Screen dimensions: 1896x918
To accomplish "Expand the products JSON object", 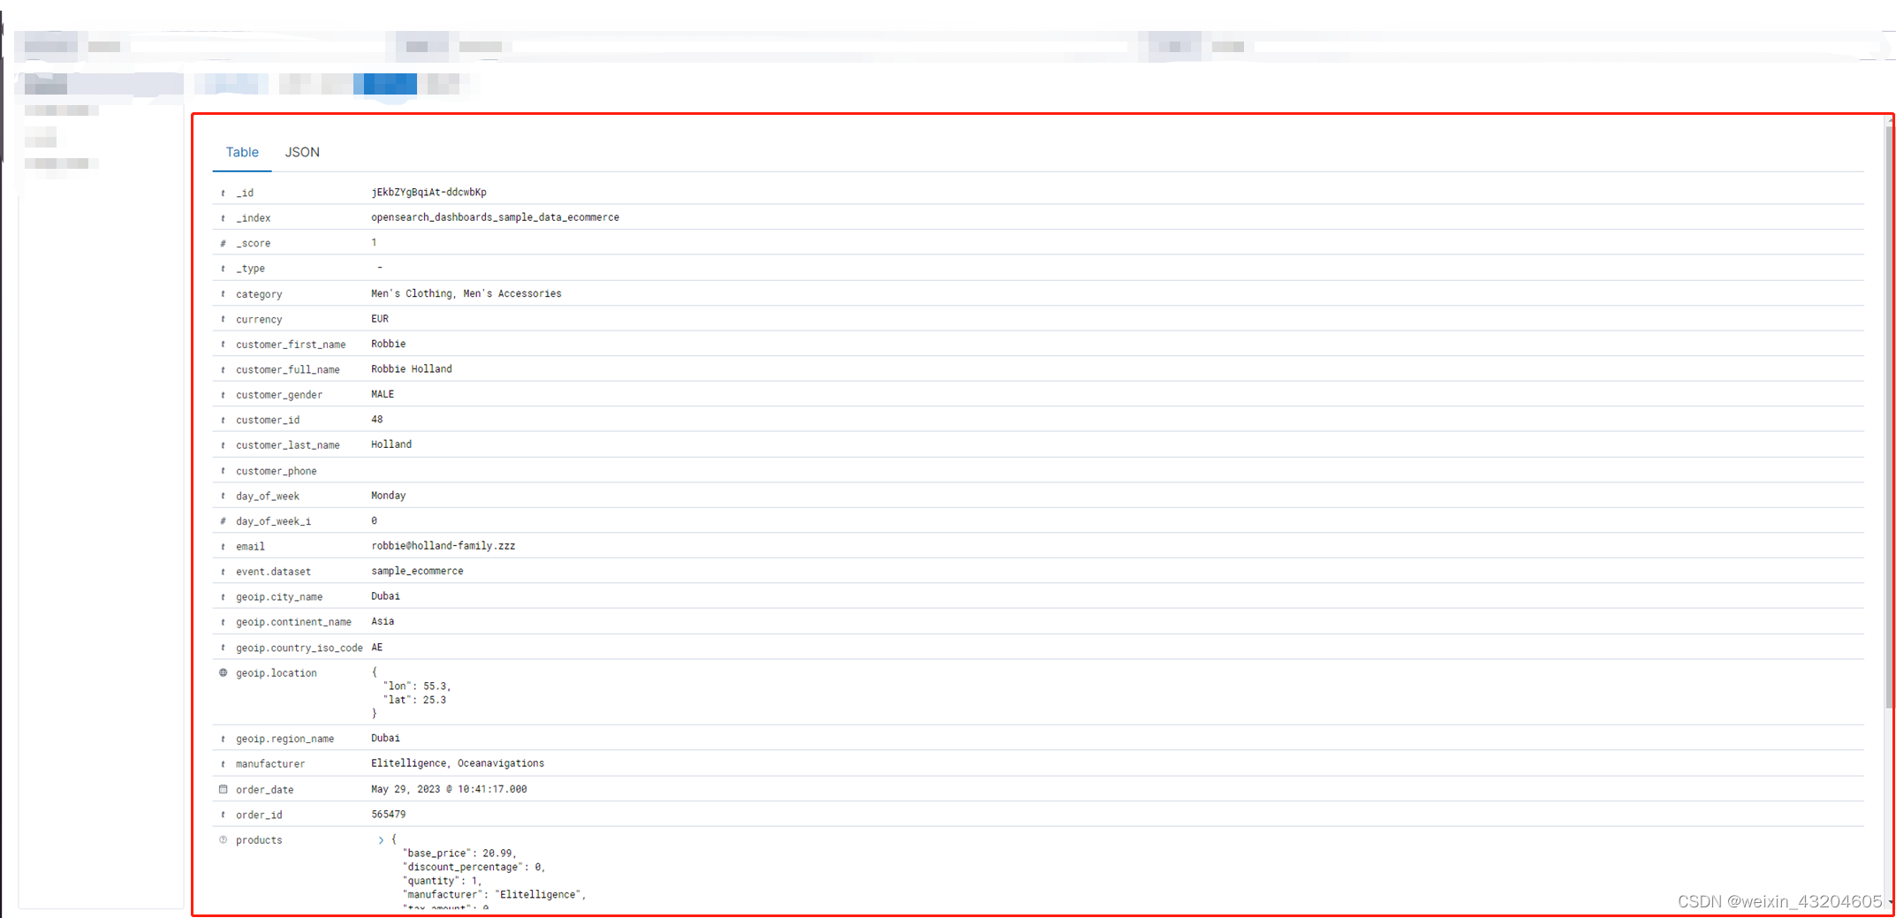I will point(381,839).
